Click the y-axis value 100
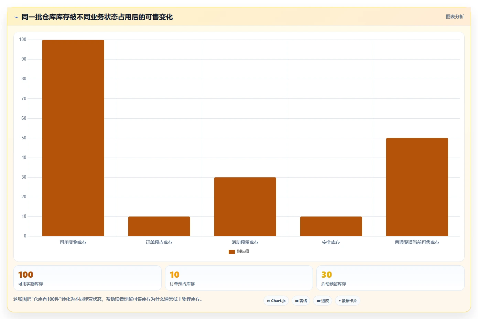478x319 pixels. click(x=23, y=40)
